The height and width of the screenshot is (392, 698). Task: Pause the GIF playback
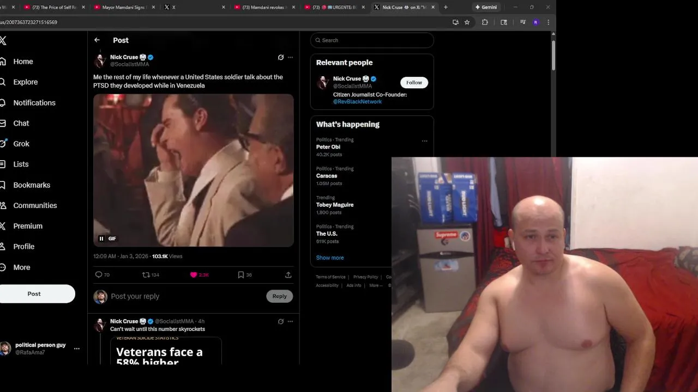click(x=101, y=238)
